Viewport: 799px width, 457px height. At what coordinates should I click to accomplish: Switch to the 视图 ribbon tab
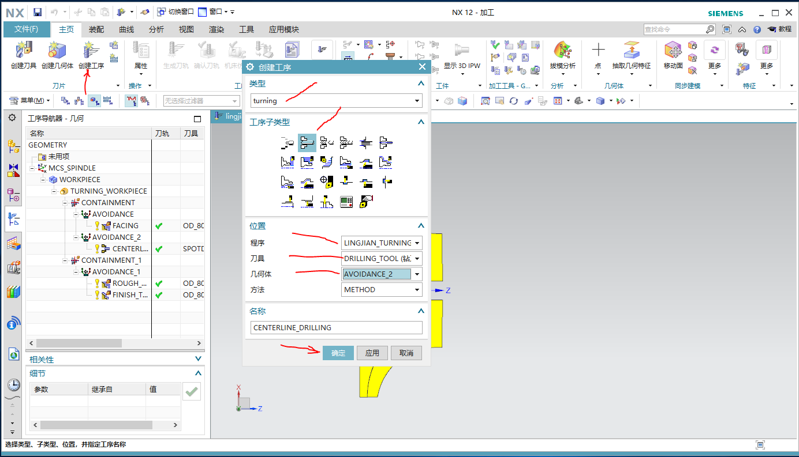click(x=186, y=30)
